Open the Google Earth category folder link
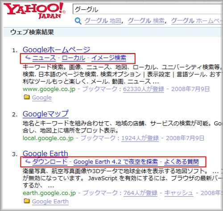The image size is (223, 211). [50, 202]
